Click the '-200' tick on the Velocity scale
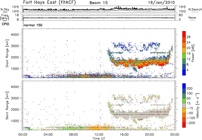Screen dimensions: 202x140 click(x=191, y=123)
